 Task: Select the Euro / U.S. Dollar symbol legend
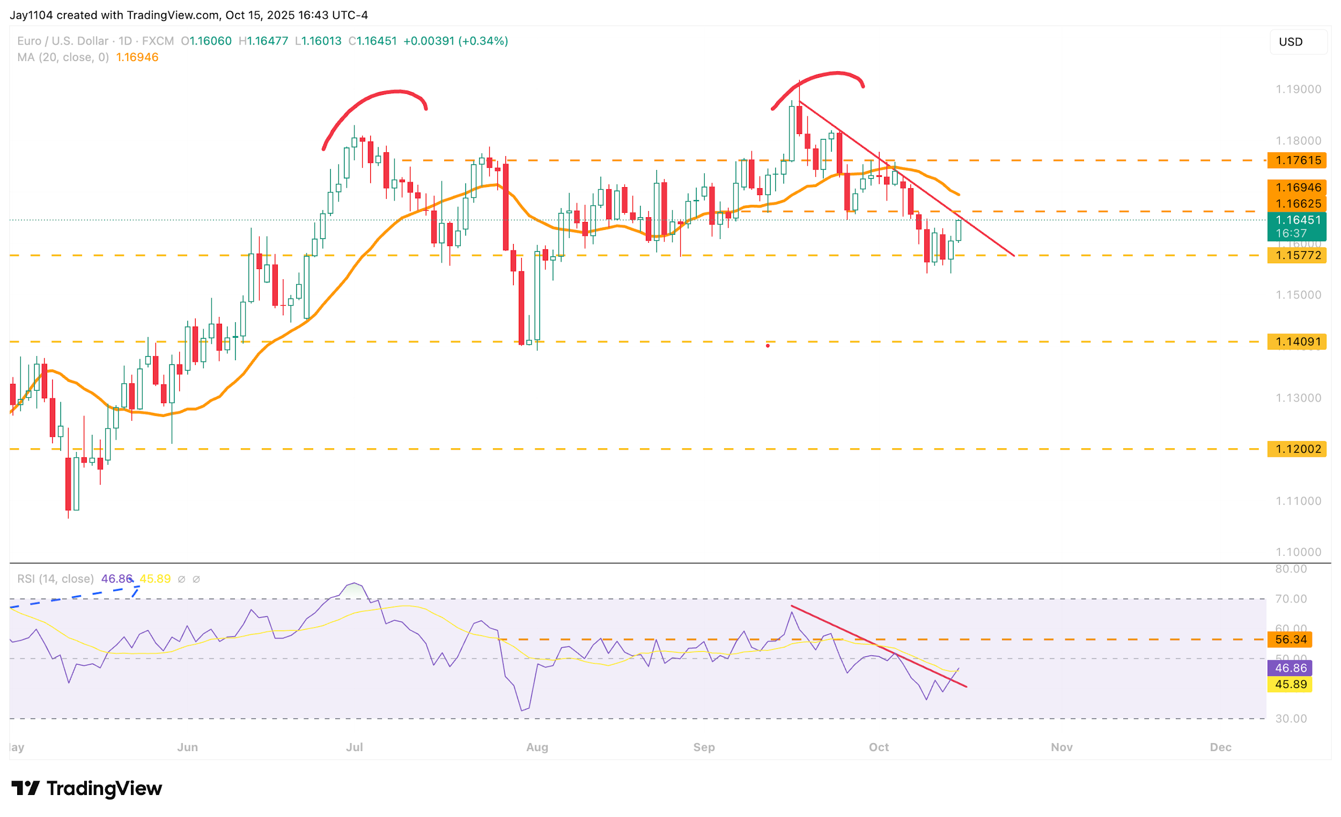coord(63,41)
